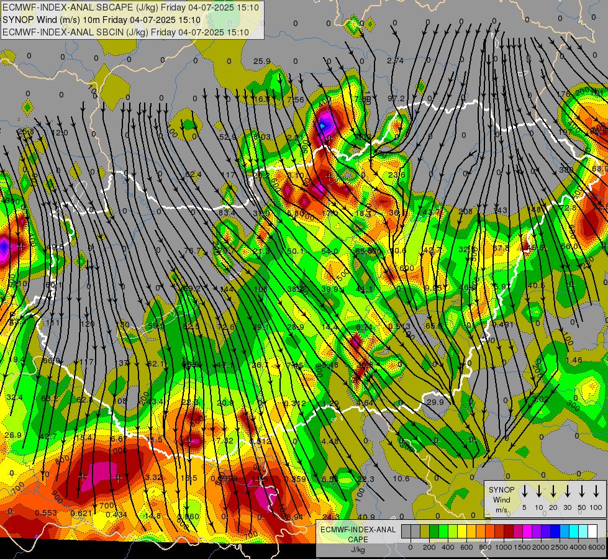Click the 200 tick label on color scale
Screen dimensions: 608x559
[429, 547]
